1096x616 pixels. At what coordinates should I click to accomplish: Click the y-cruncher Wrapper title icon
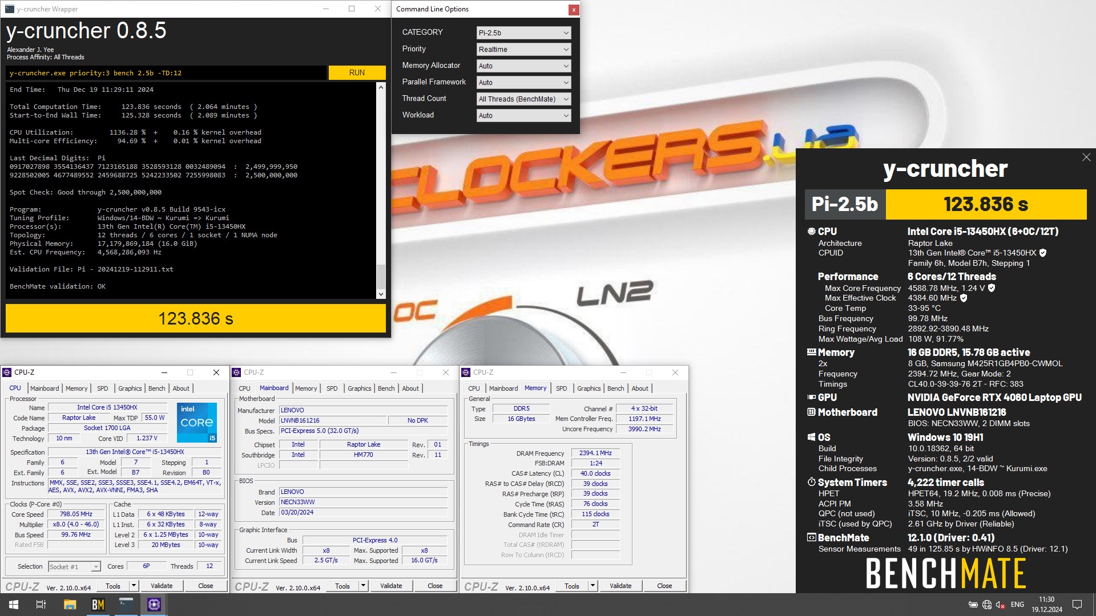click(10, 9)
